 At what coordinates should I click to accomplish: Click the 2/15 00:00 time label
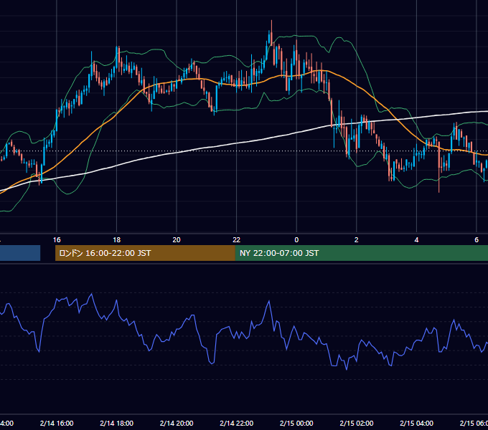tap(296, 423)
